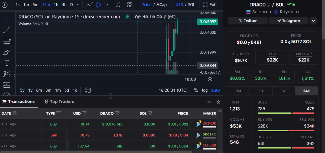Viewport: 325px width, 153px height.
Task: Open the indicators fx icon
Action: pyautogui.click(x=118, y=5)
